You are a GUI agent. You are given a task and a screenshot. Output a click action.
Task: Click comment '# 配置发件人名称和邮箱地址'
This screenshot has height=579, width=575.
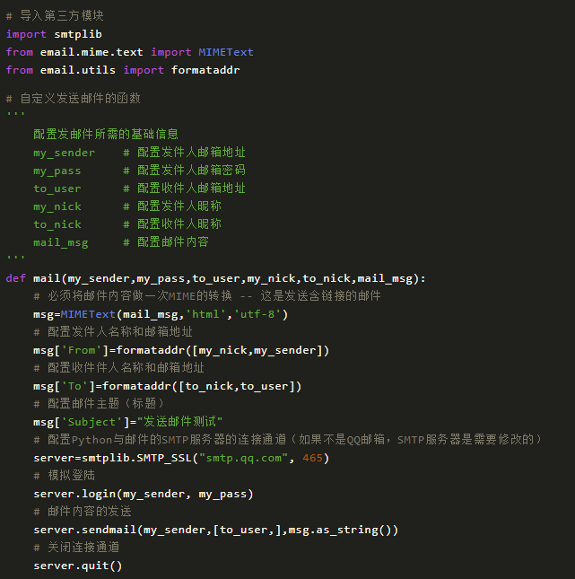click(113, 331)
